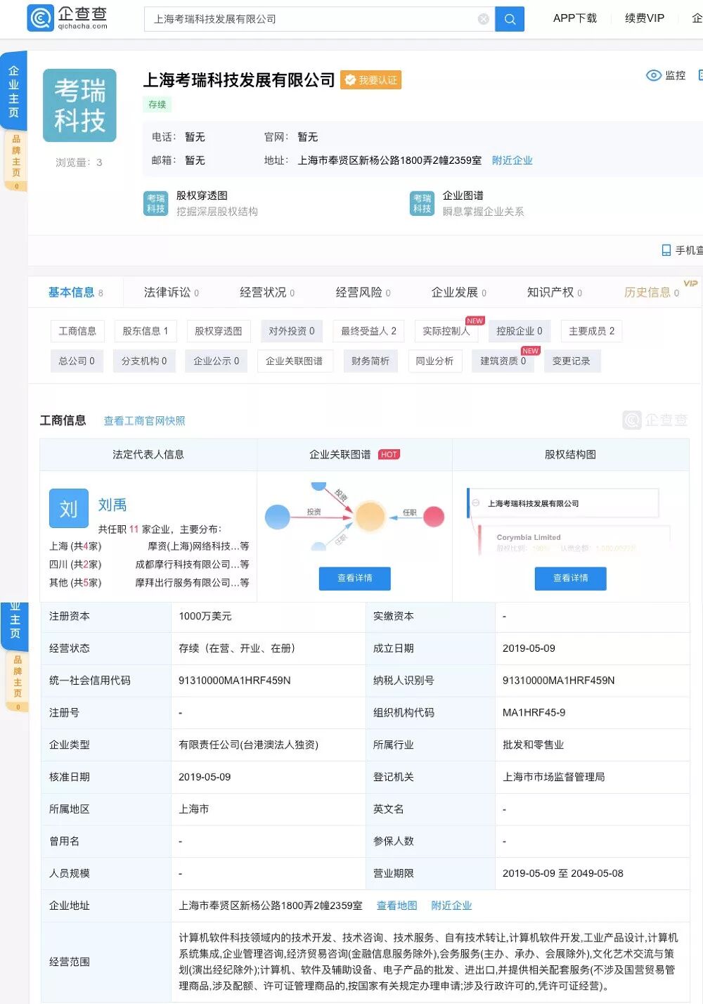The width and height of the screenshot is (703, 1004).
Task: Click the 企业主页 side tab at top
Action: coord(13,91)
